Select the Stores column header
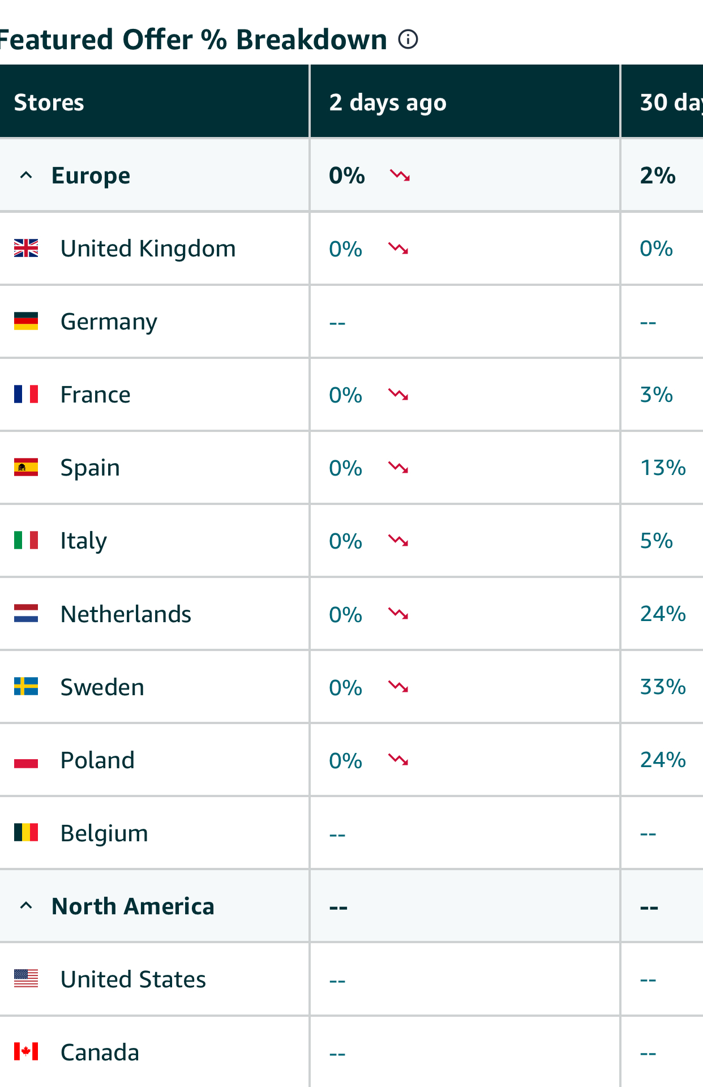Screen dimensions: 703x1087 pos(154,102)
